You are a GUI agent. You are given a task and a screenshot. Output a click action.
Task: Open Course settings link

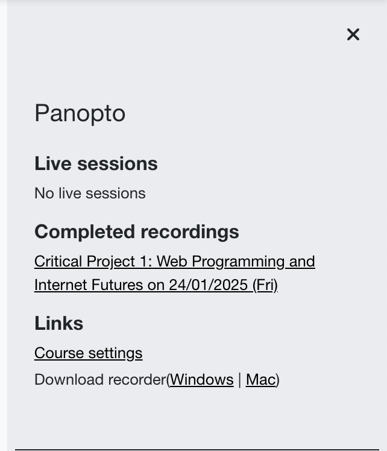click(88, 353)
